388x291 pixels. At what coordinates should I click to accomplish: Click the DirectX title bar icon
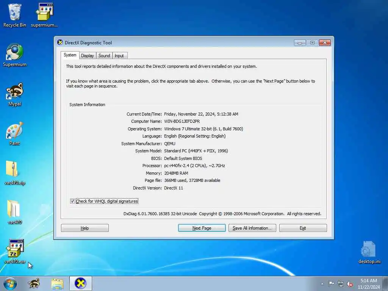[60, 42]
